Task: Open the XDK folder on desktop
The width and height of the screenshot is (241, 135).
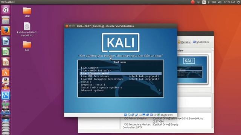Action: pyautogui.click(x=27, y=12)
